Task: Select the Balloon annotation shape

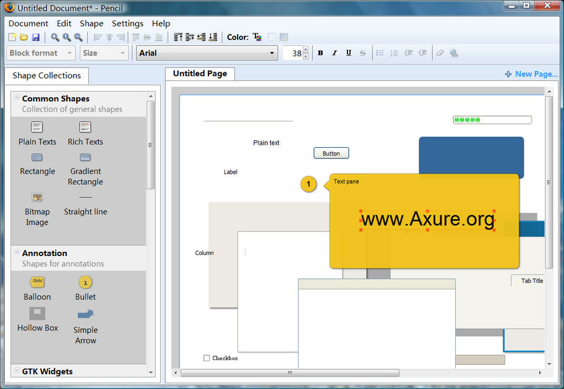Action: pyautogui.click(x=37, y=283)
